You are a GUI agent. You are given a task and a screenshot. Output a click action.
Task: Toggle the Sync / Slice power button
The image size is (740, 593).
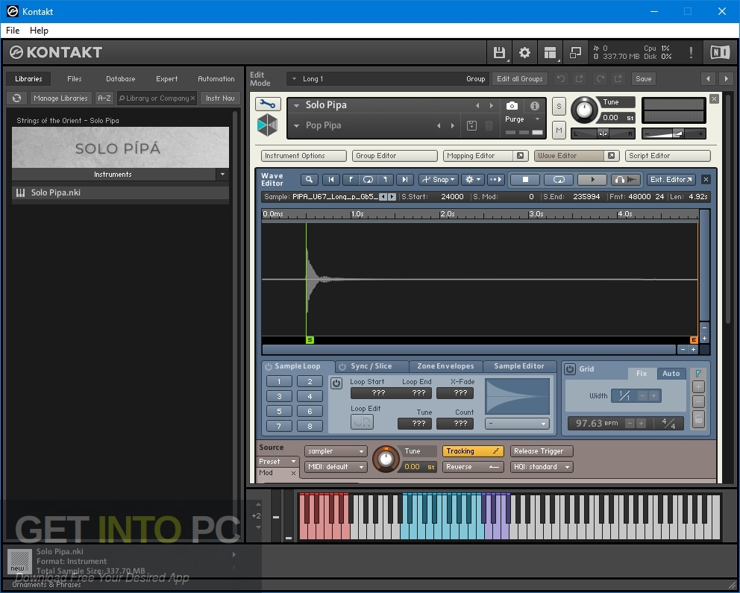pyautogui.click(x=342, y=366)
